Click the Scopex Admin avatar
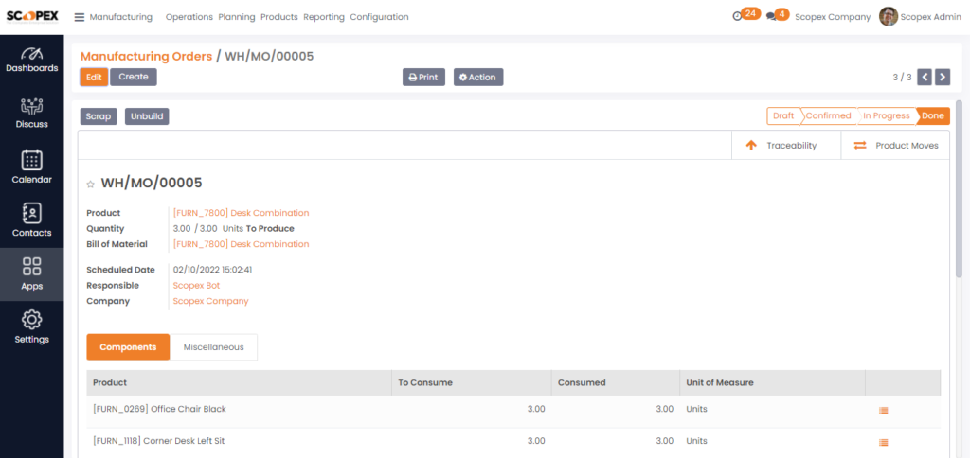The height and width of the screenshot is (458, 970). (888, 17)
